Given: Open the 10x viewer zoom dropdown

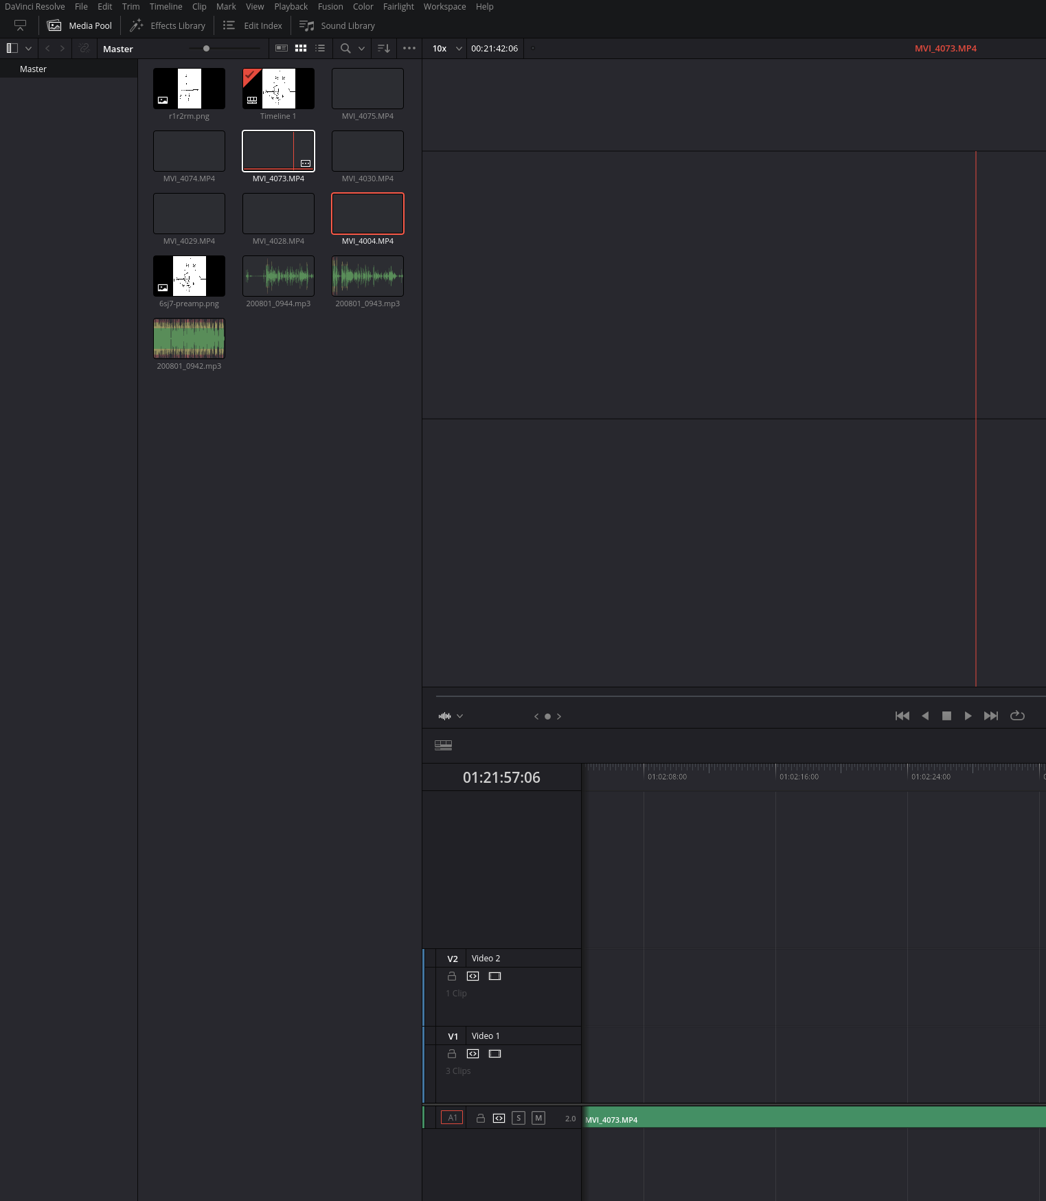Looking at the screenshot, I should [x=446, y=48].
